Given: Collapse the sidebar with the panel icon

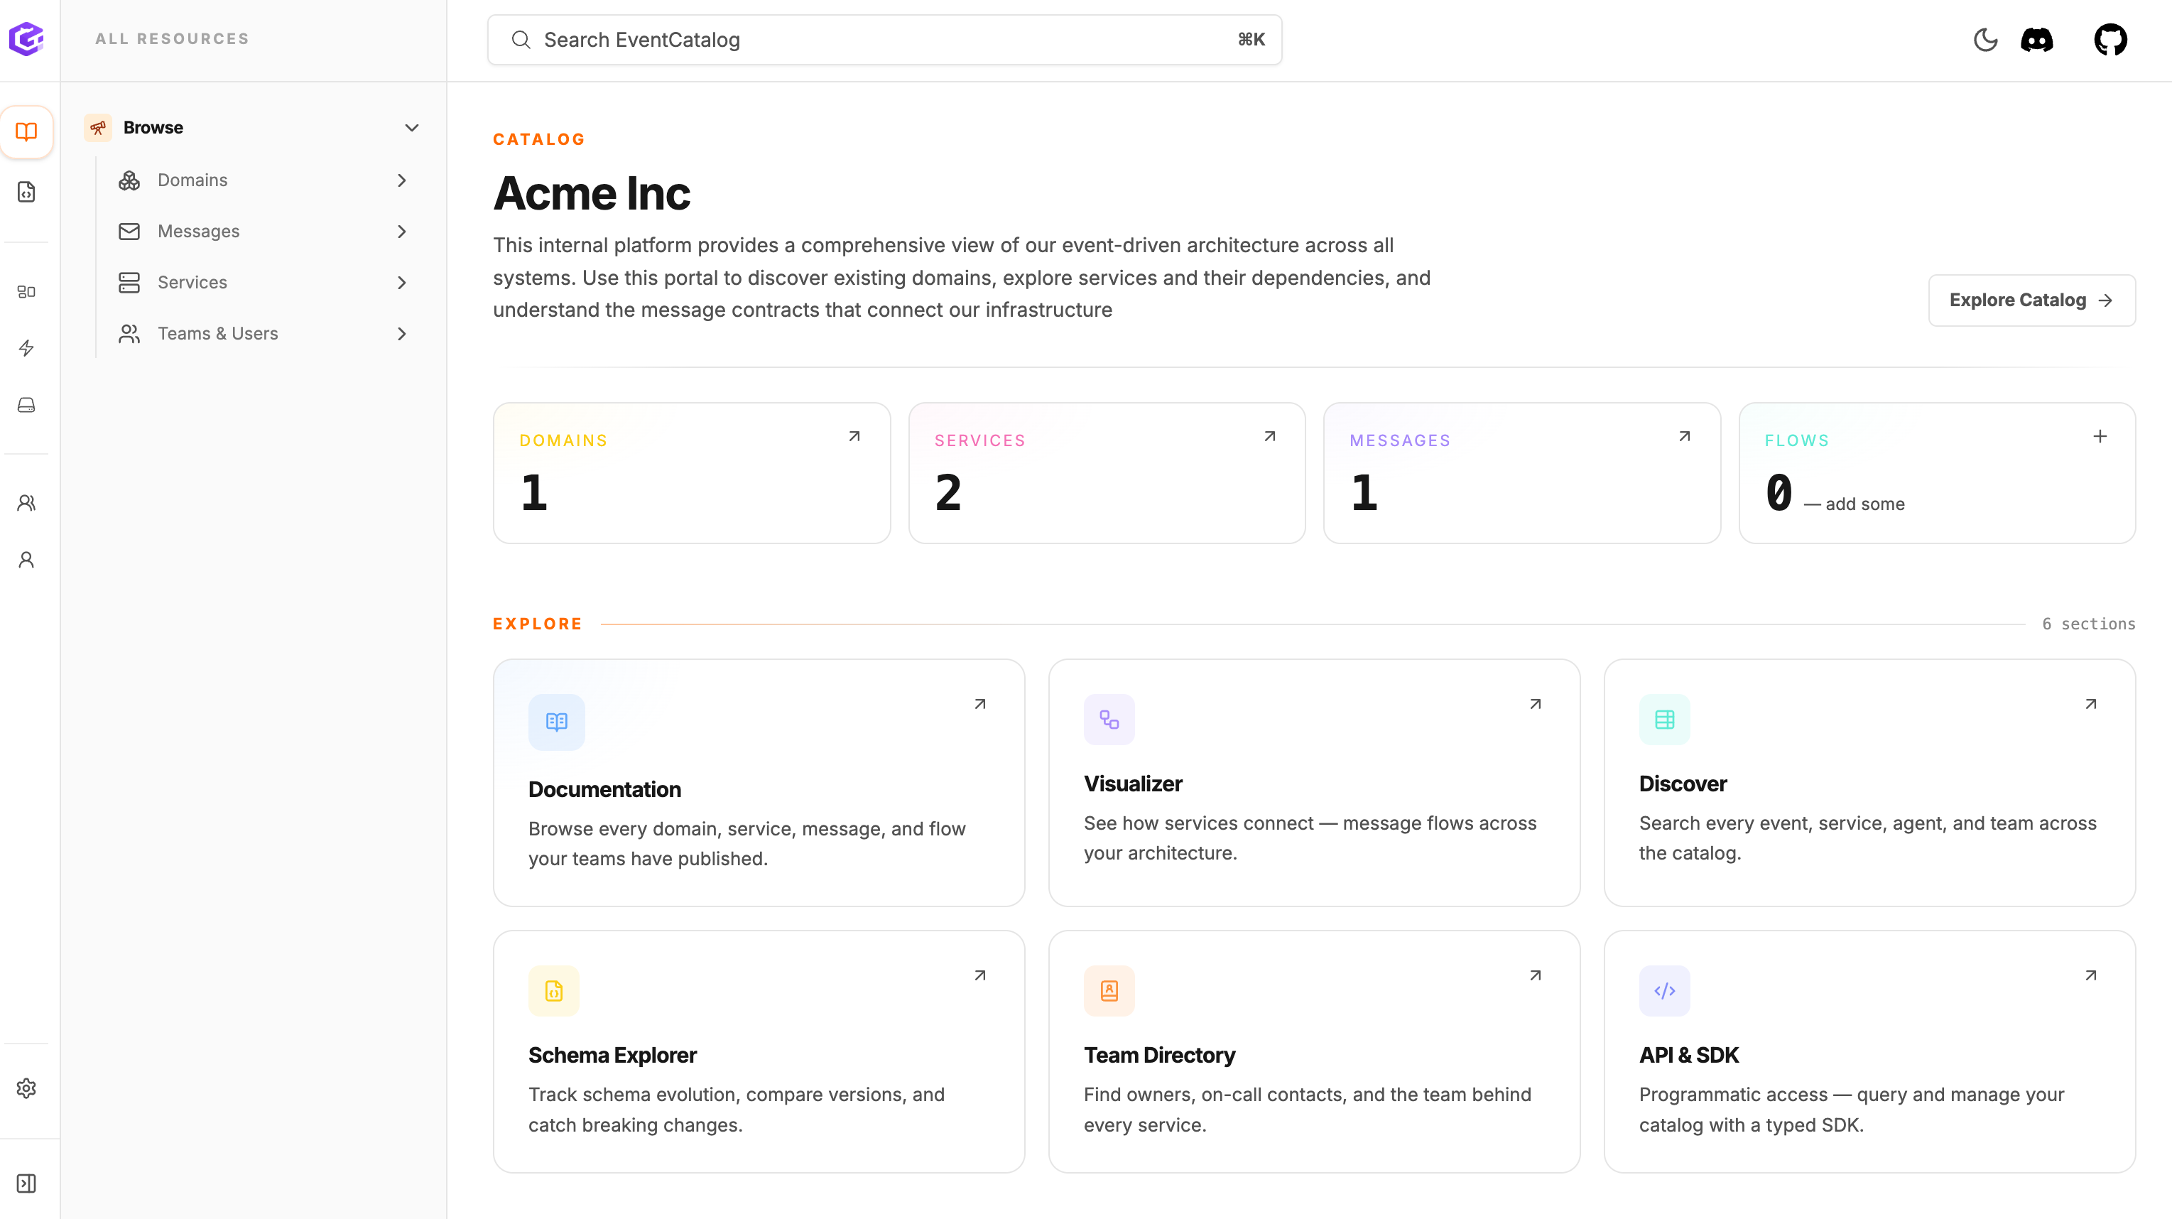Looking at the screenshot, I should click(x=26, y=1183).
